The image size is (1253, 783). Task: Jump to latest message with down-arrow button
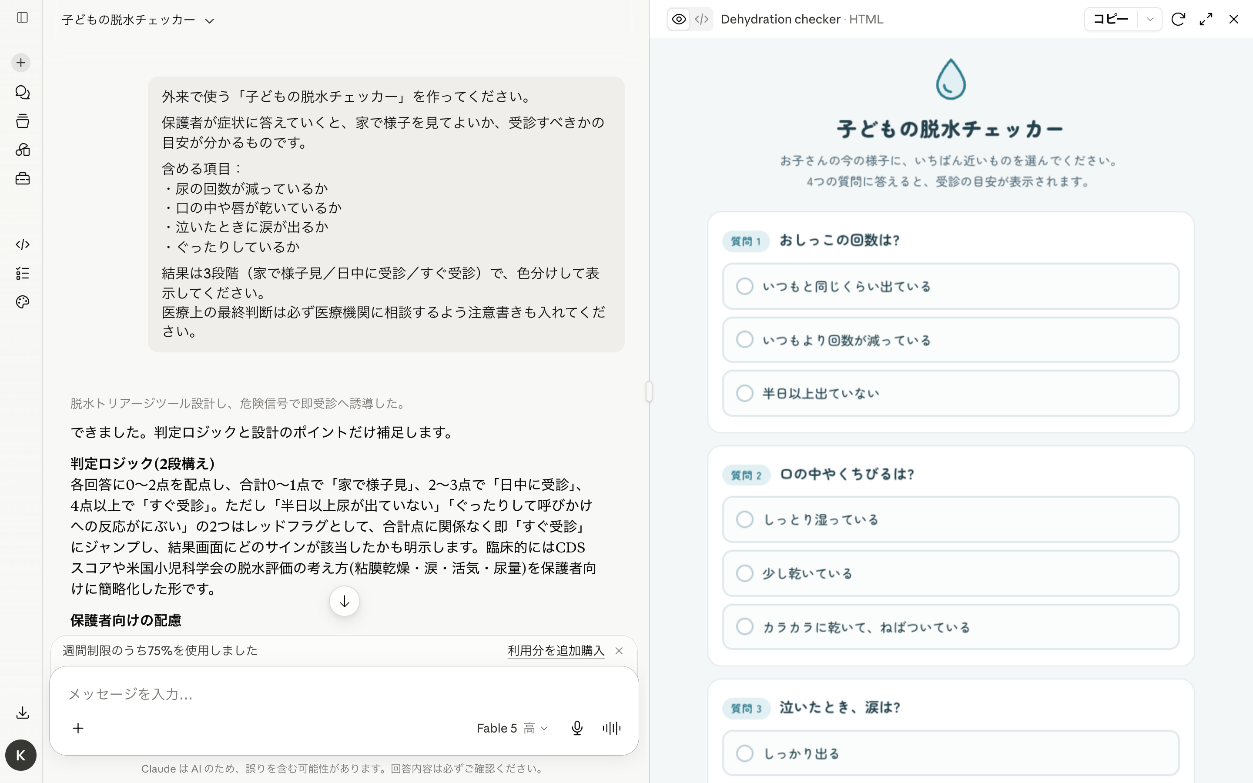pyautogui.click(x=344, y=601)
